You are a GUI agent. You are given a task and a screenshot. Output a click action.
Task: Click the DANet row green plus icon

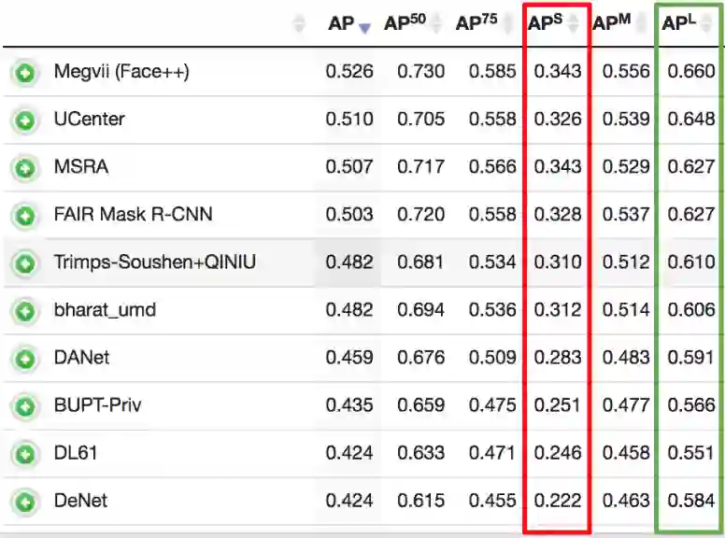click(x=24, y=358)
